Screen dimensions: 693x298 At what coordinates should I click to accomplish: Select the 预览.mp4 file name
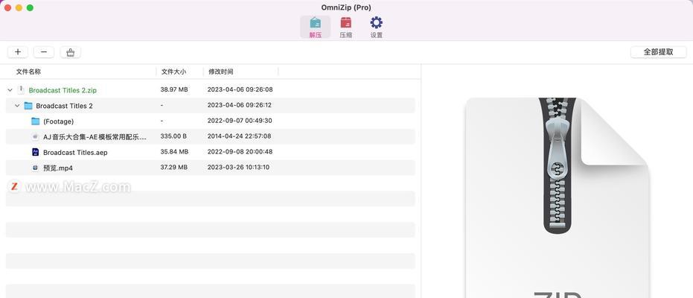[x=58, y=168]
